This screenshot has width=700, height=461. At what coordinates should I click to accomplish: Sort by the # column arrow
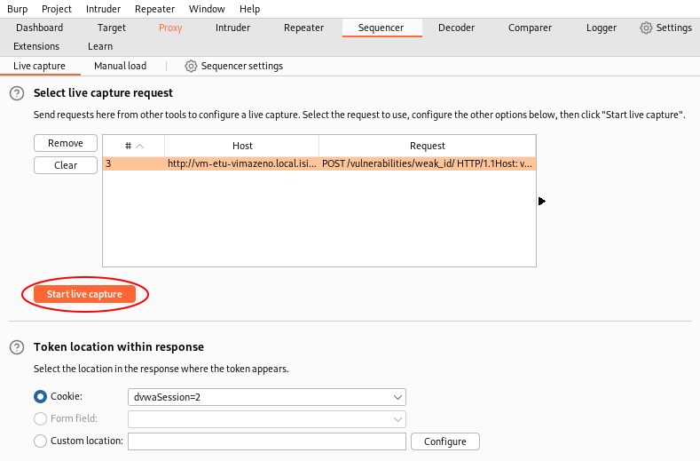[139, 147]
